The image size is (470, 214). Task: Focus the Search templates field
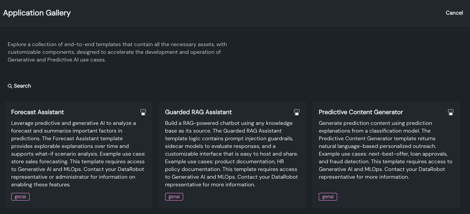coord(23,86)
